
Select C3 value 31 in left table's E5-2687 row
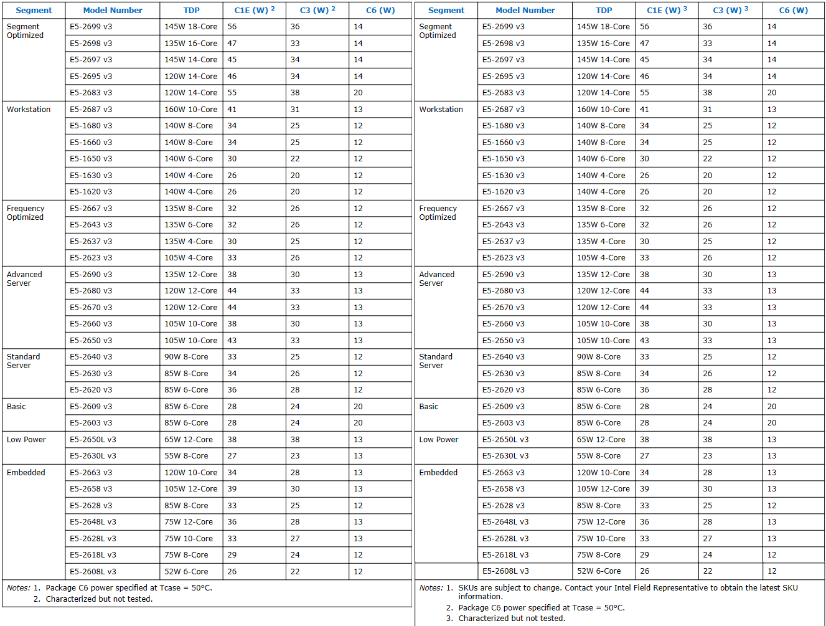(295, 110)
